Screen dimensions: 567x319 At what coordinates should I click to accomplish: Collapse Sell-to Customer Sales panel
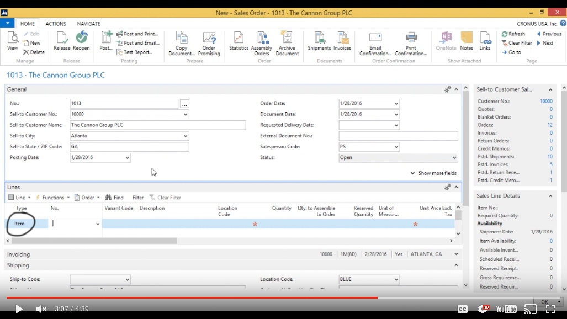(x=550, y=89)
